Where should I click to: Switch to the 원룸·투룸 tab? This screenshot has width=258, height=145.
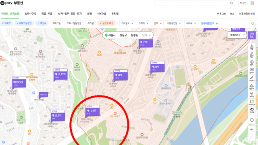(47, 14)
